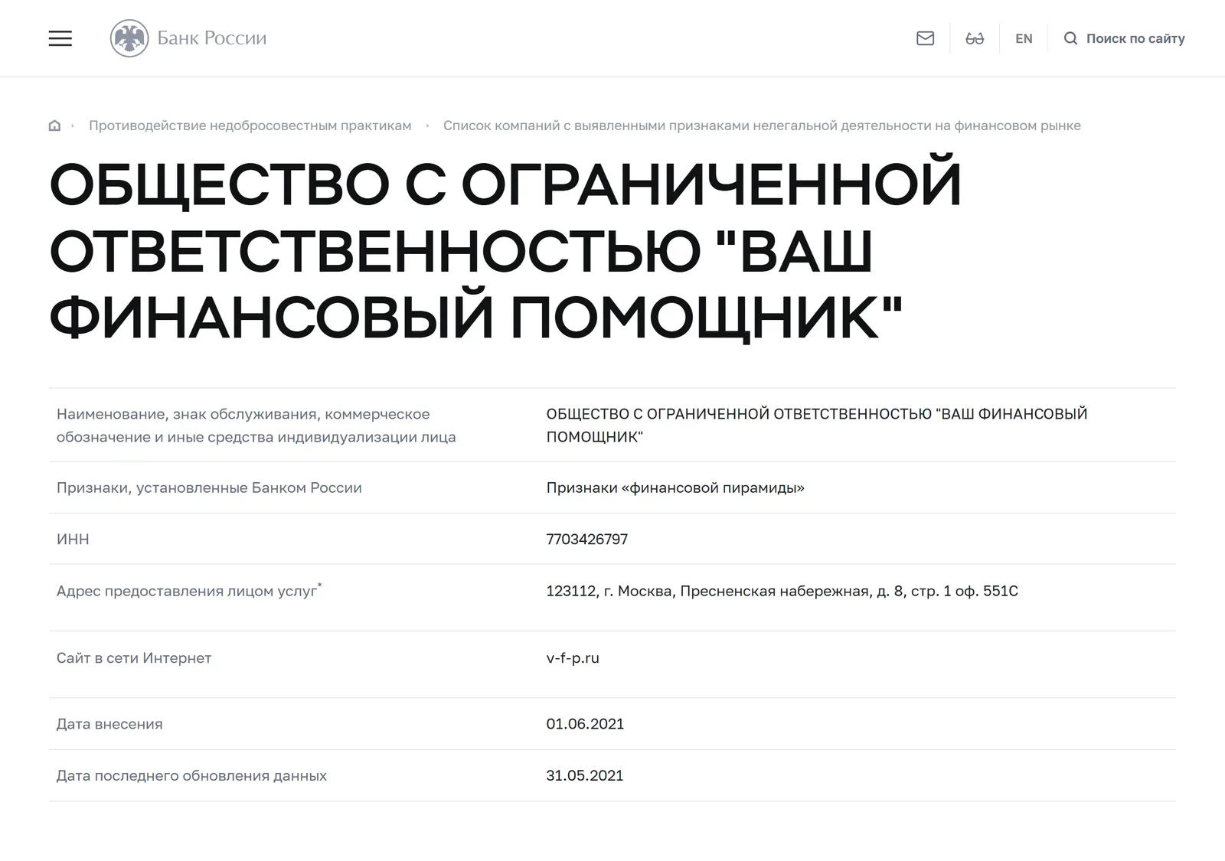The height and width of the screenshot is (861, 1225).
Task: Click the Bank of Russia eagle logo
Action: [x=129, y=38]
